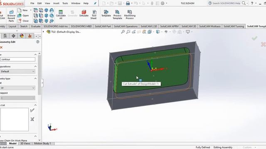266x149 pixels.
Task: Open the DisplayManager color ball tab
Action: 22,36
